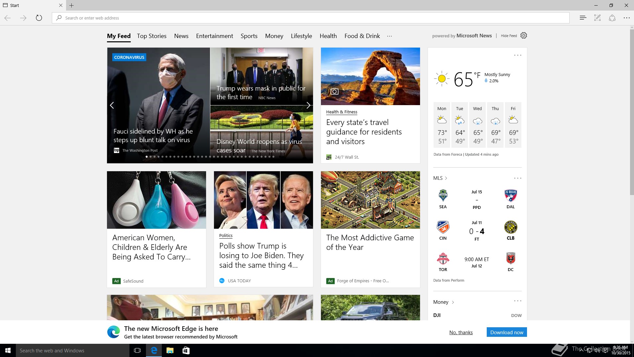Click Monday forecast column
Viewport: 634px width, 357px height.
tap(442, 125)
